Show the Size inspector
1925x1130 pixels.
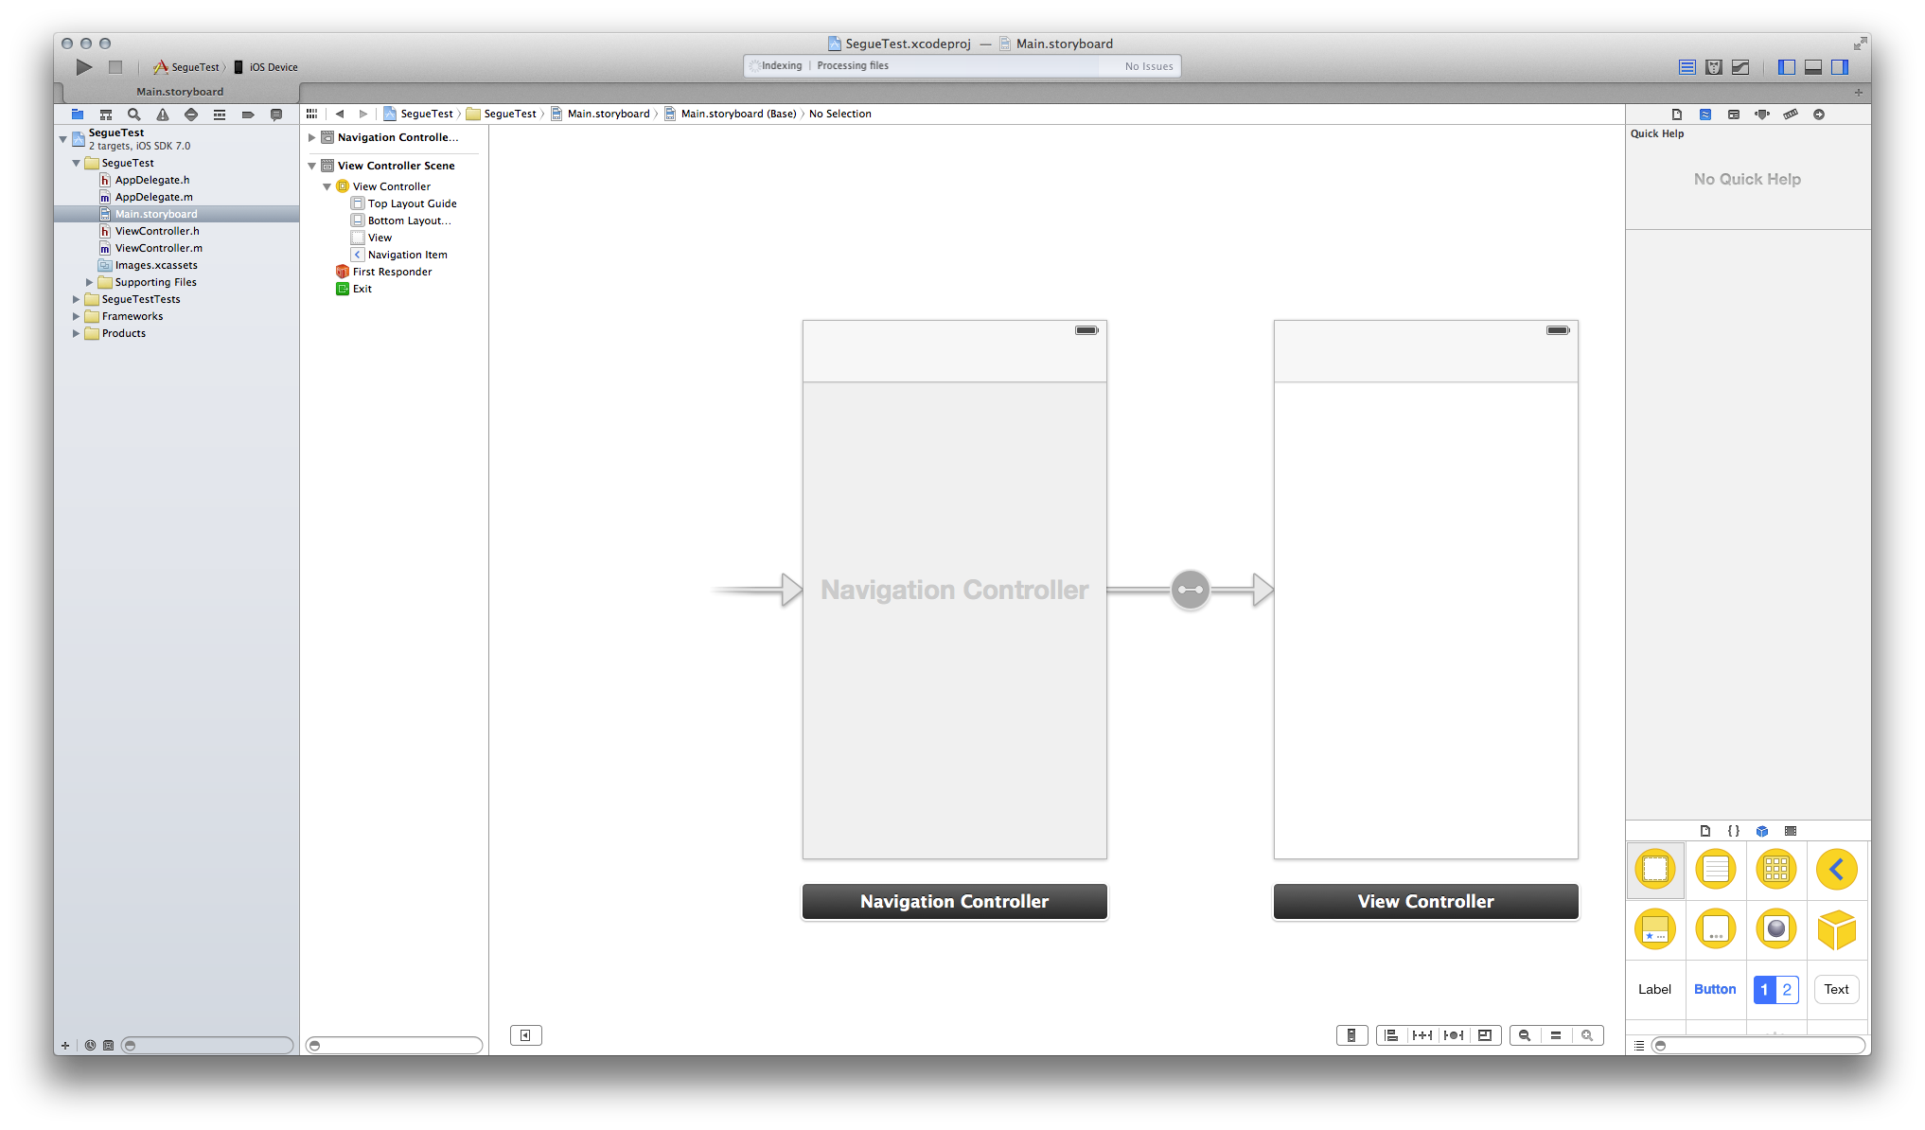coord(1790,115)
